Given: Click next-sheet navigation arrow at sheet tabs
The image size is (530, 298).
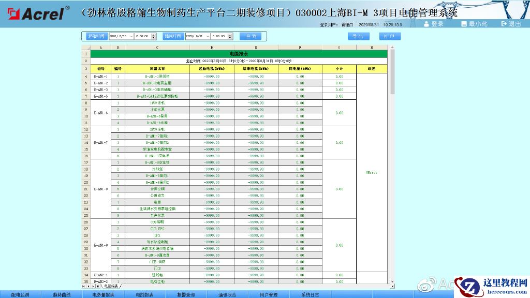Looking at the screenshot, I should (93, 286).
